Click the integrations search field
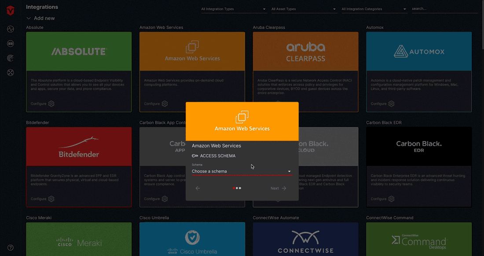Viewport: 484px width, 256px height. pos(444,9)
